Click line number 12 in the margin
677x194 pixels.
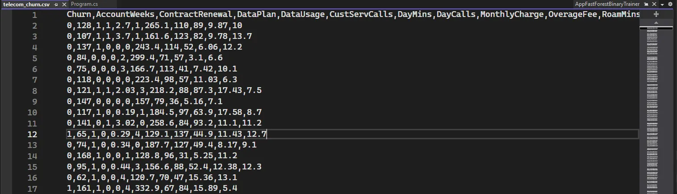34,134
